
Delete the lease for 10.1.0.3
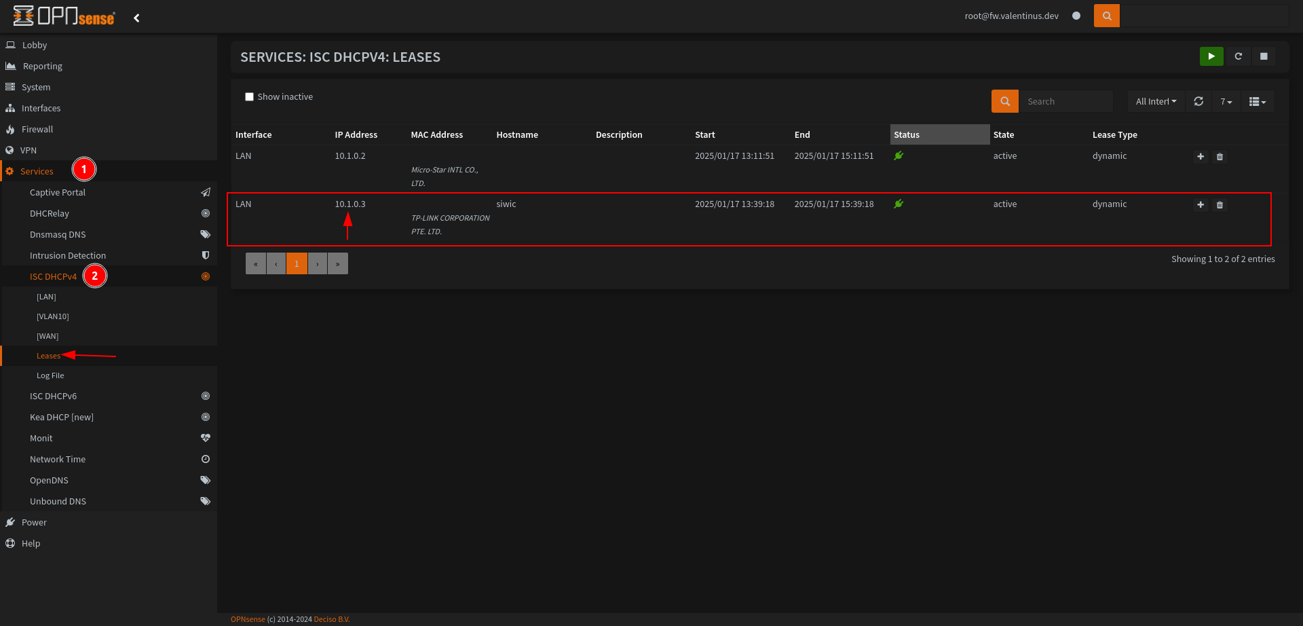pyautogui.click(x=1220, y=205)
